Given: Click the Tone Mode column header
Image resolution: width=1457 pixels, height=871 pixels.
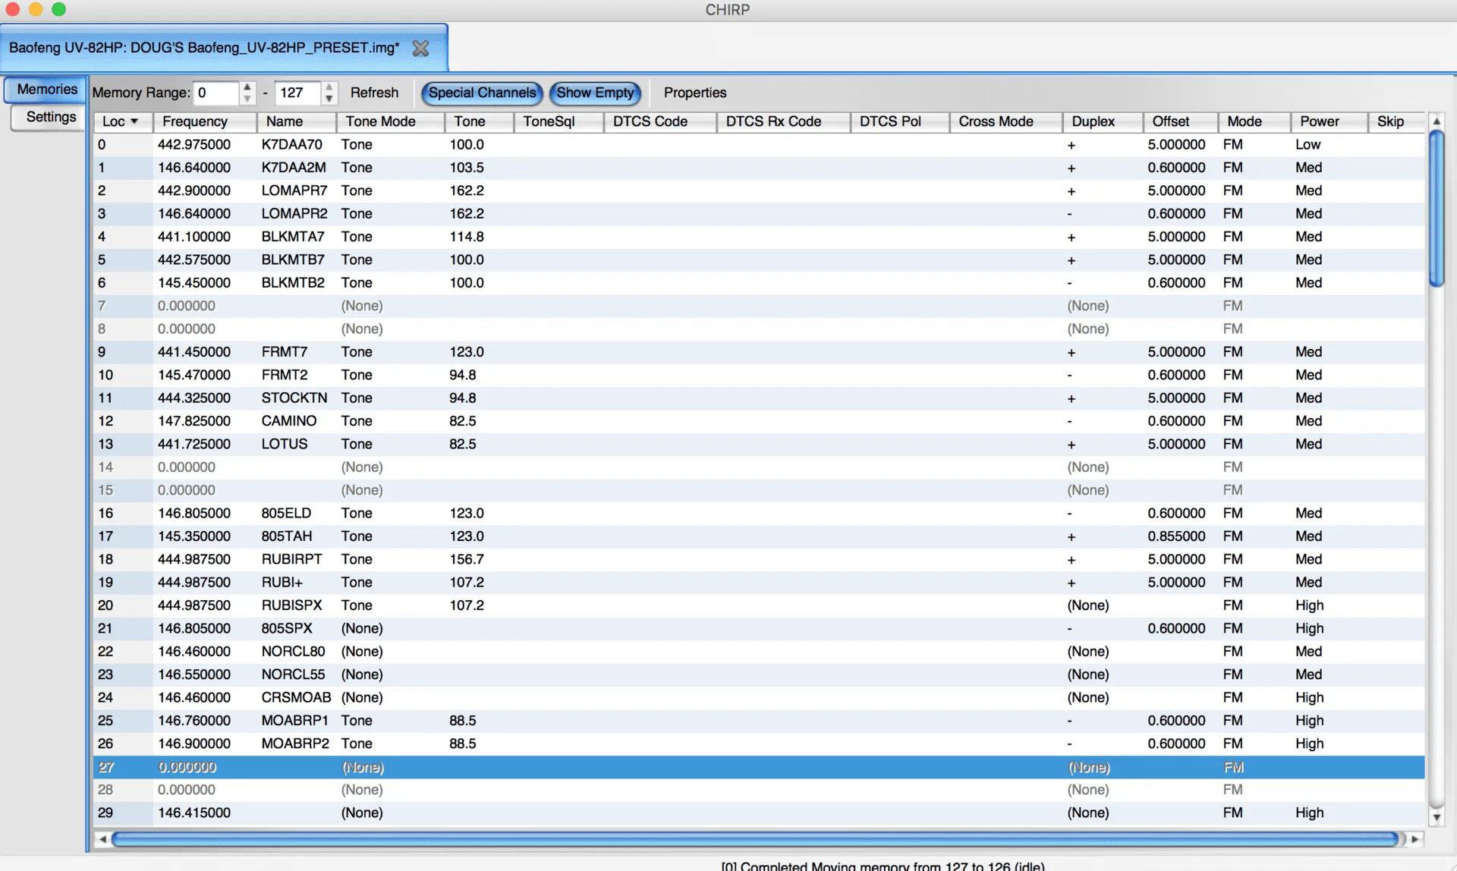Looking at the screenshot, I should [391, 121].
